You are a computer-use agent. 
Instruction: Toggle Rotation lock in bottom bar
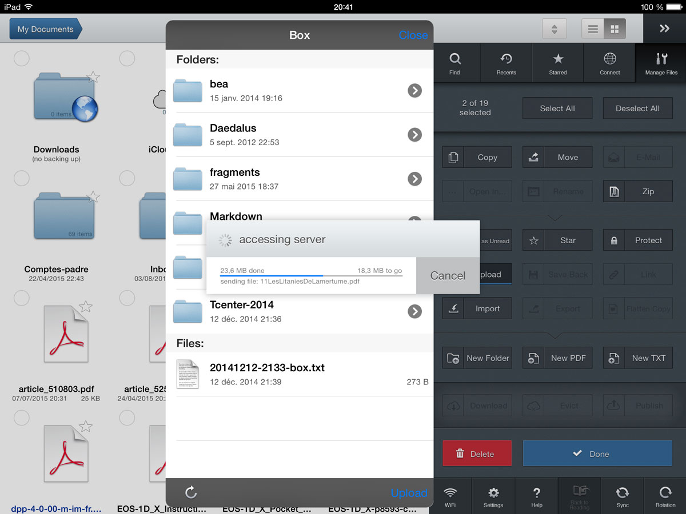click(665, 496)
